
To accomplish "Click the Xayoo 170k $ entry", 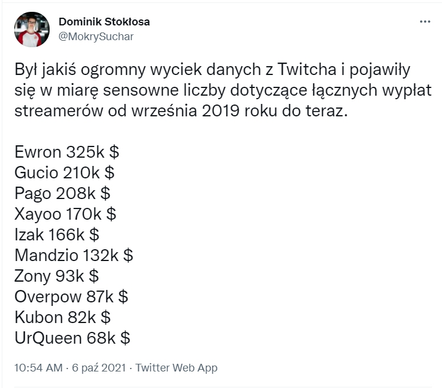I will tap(65, 214).
